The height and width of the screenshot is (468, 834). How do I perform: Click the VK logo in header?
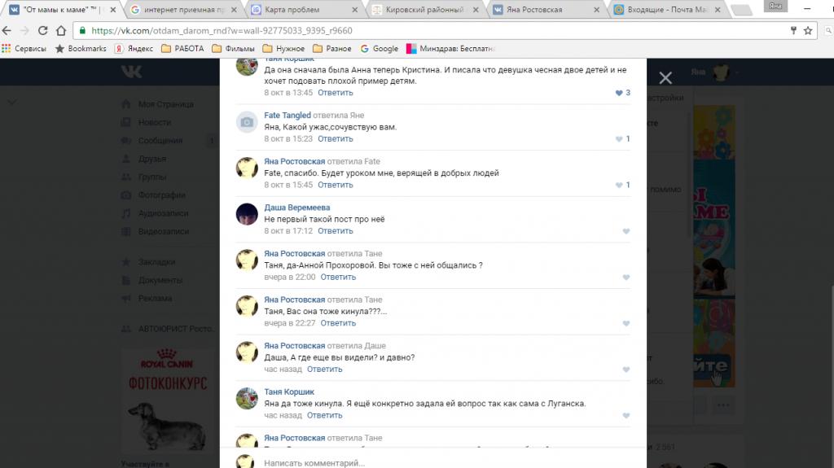click(x=131, y=72)
